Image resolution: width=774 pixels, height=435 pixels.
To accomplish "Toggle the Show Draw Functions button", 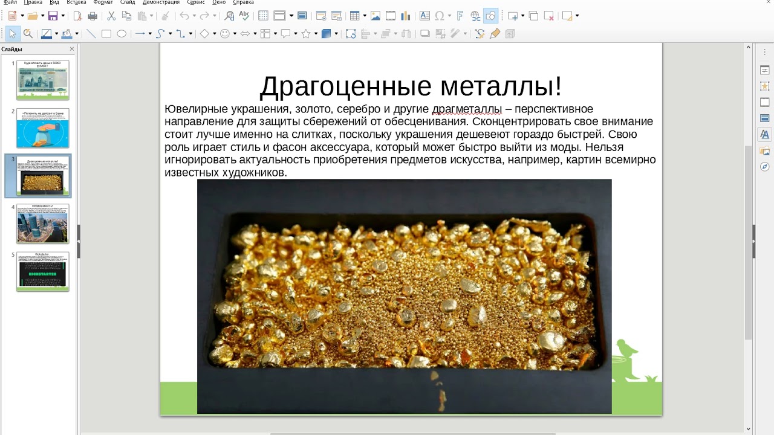I will tap(490, 16).
